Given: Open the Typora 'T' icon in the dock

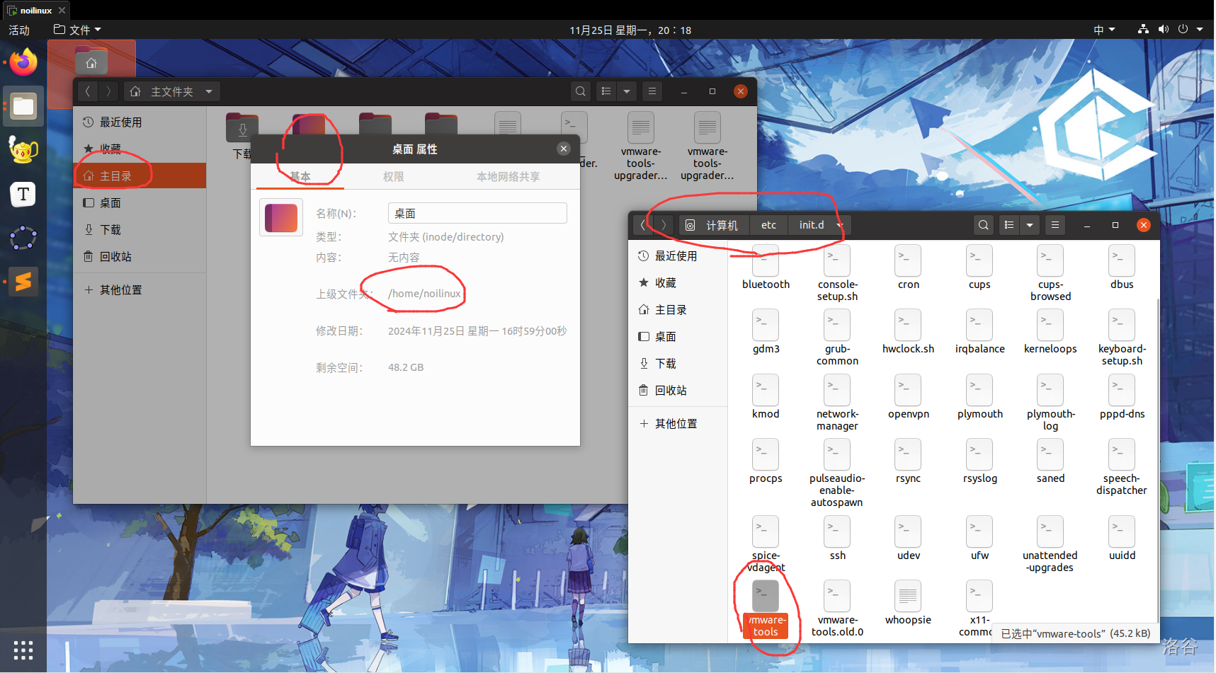Looking at the screenshot, I should pos(23,194).
